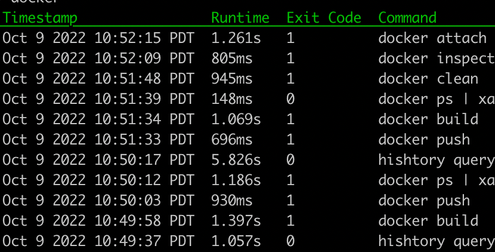Viewport: 495px width, 252px height.
Task: Click exit code 1 in 930ms row
Action: click(290, 201)
